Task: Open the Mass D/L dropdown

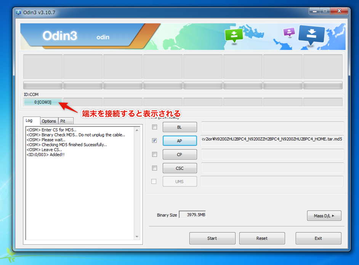Action: click(324, 216)
